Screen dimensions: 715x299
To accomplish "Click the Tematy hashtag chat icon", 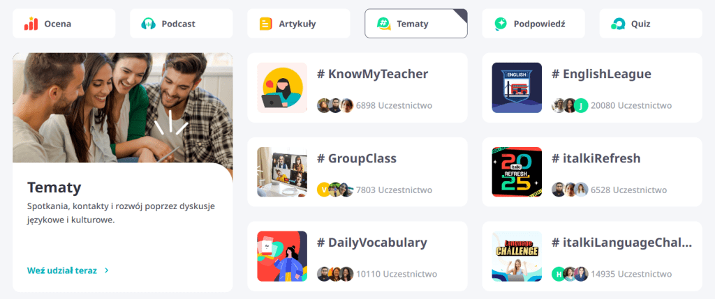I will pos(383,24).
